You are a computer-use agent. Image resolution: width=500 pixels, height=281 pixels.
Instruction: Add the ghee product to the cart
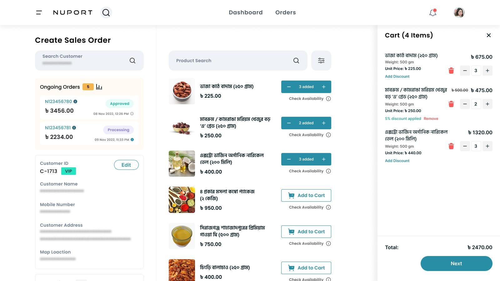[x=306, y=231]
